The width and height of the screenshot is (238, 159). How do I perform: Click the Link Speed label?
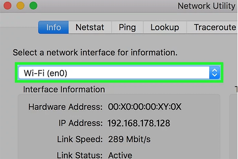click(80, 139)
